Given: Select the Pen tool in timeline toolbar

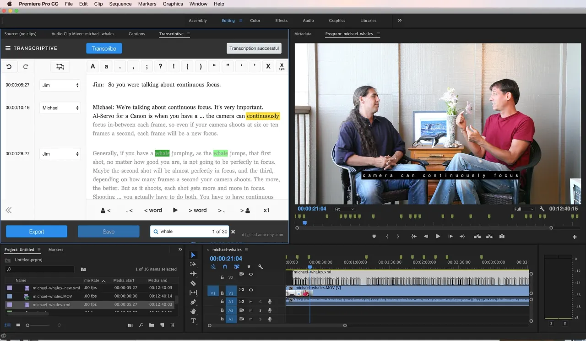Looking at the screenshot, I should (x=193, y=302).
